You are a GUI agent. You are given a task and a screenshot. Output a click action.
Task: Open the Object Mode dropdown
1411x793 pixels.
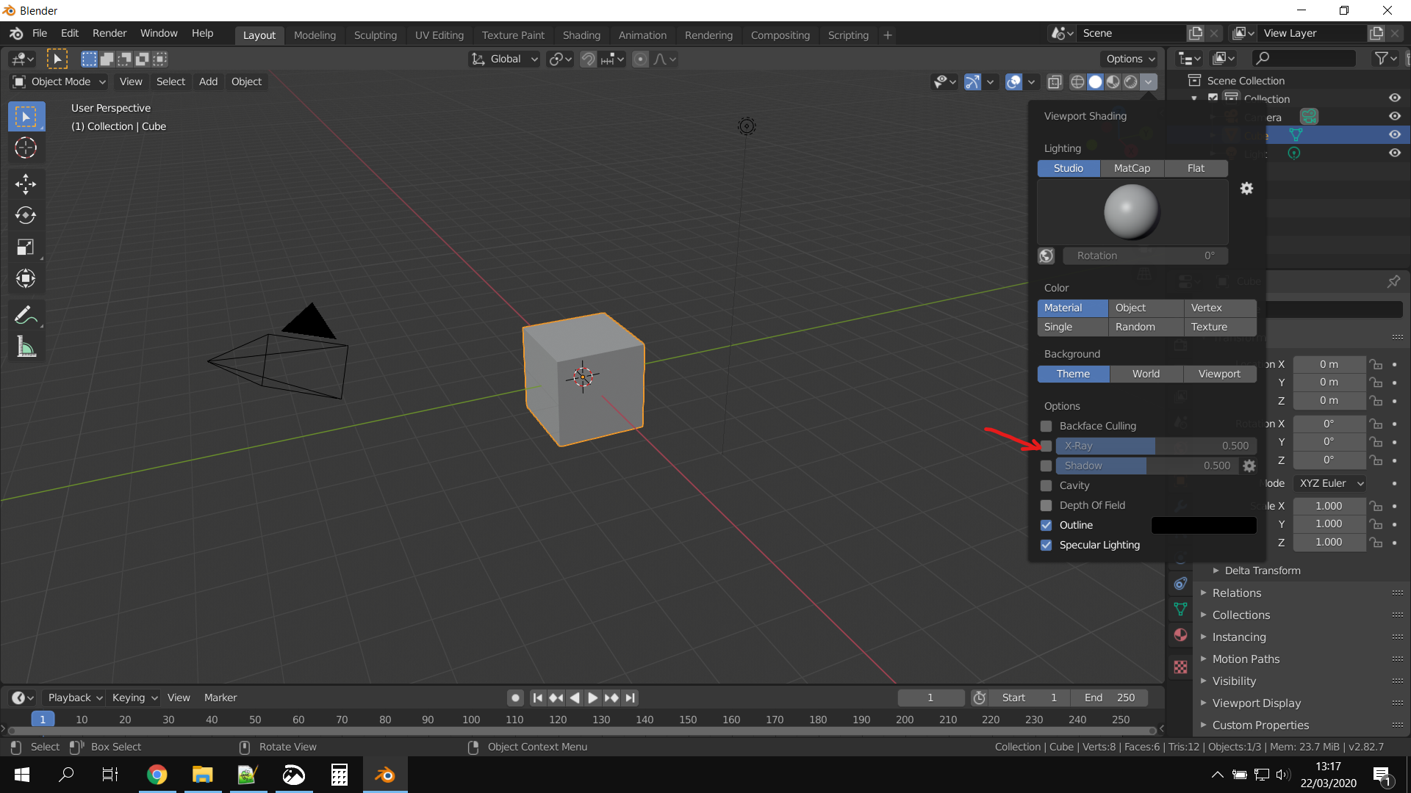coord(60,82)
